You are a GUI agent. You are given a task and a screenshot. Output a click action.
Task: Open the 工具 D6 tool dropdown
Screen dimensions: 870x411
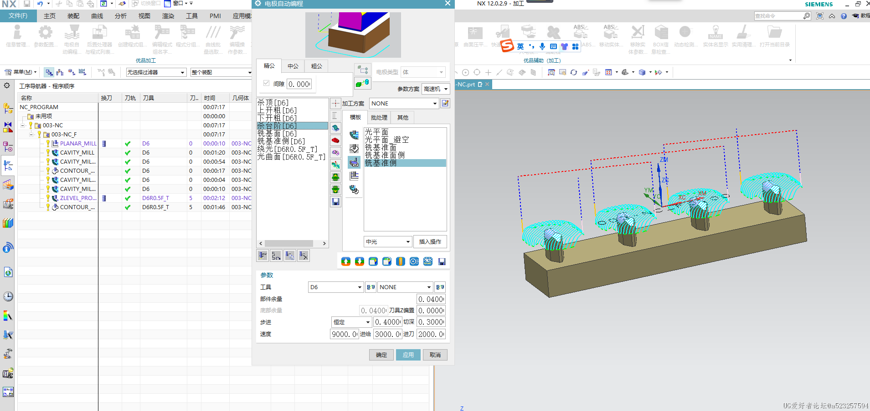(x=336, y=287)
